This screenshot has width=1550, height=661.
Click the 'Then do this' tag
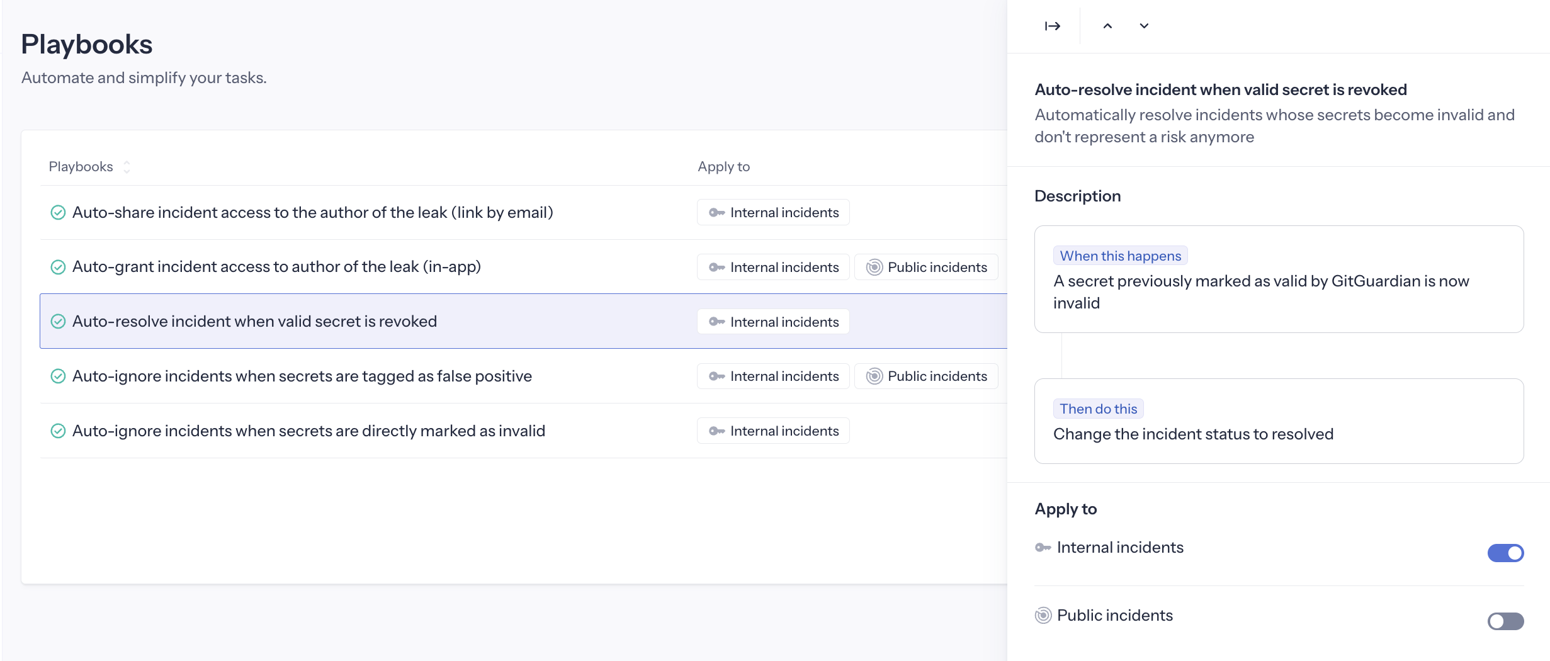click(x=1098, y=409)
